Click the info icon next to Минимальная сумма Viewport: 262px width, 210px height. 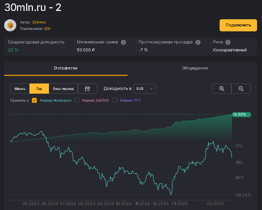pos(123,42)
